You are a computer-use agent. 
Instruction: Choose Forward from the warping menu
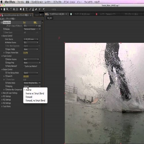29,97
